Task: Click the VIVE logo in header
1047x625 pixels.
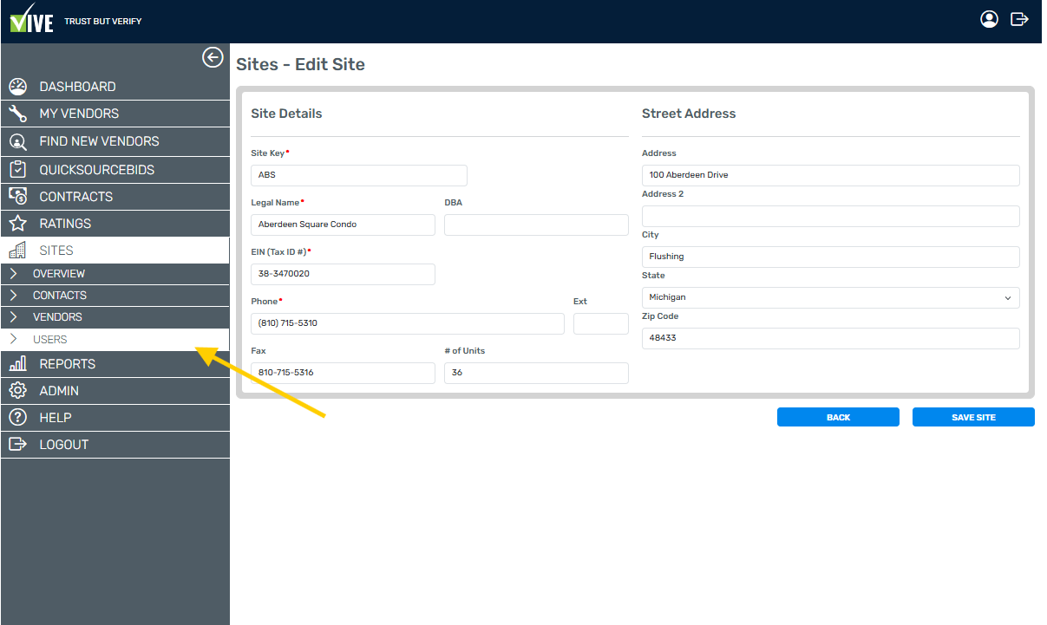Action: (32, 20)
